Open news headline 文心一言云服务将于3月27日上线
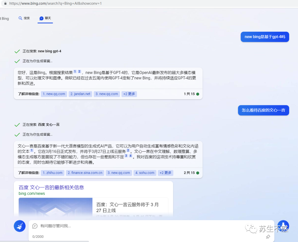This screenshot has height=242, width=298. [x=127, y=208]
